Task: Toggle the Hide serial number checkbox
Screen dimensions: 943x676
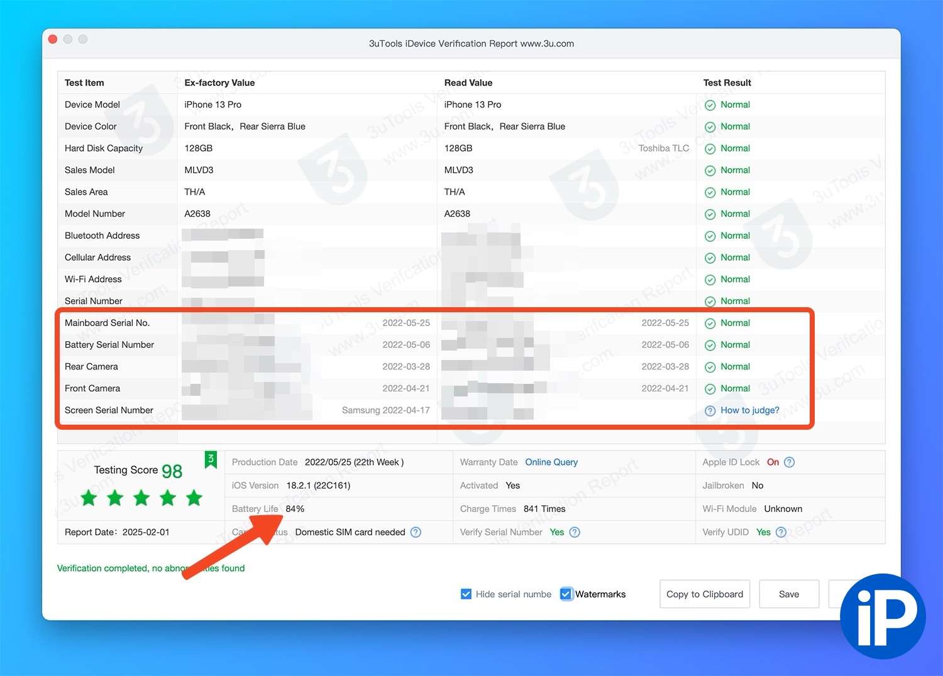Action: 466,594
